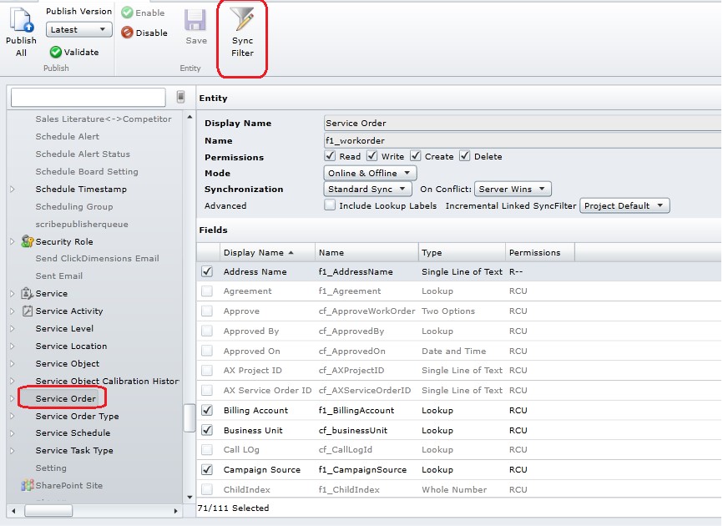Click the red Disable icon

(127, 33)
